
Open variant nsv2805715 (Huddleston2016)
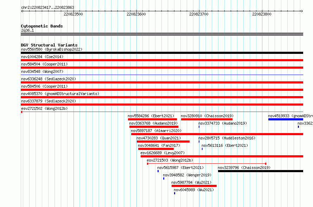click(227, 138)
